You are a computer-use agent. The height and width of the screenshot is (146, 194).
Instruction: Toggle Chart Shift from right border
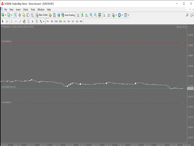pos(109,15)
